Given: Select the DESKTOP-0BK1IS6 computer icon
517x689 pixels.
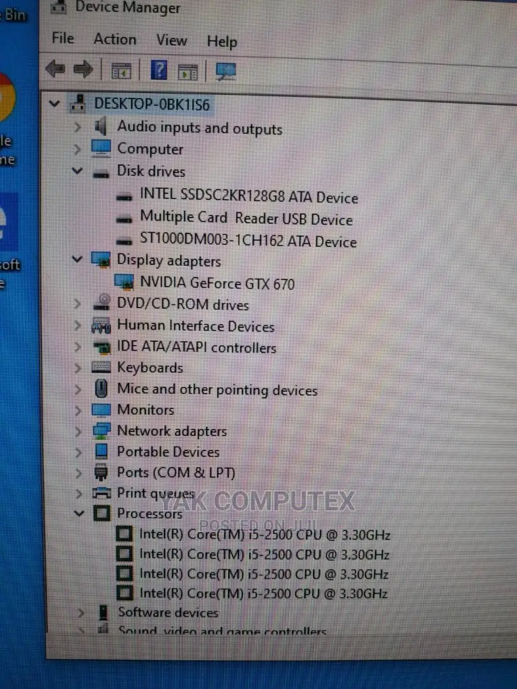Looking at the screenshot, I should pos(79,103).
